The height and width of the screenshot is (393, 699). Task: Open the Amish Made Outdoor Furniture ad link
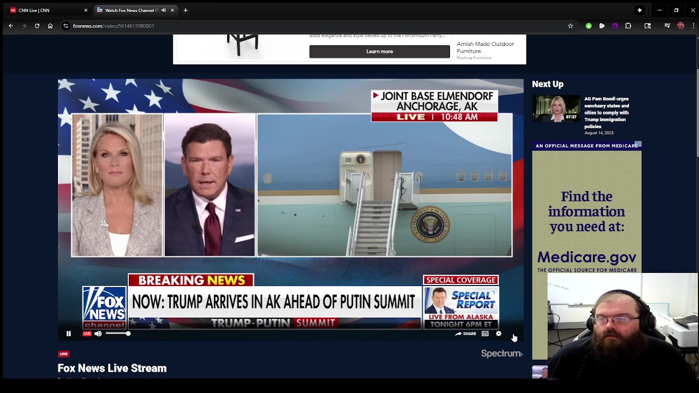tap(485, 47)
